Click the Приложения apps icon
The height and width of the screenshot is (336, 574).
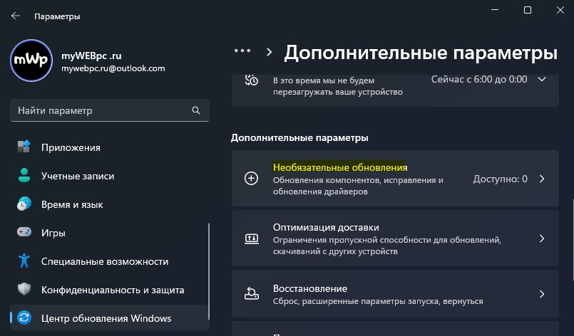point(24,147)
